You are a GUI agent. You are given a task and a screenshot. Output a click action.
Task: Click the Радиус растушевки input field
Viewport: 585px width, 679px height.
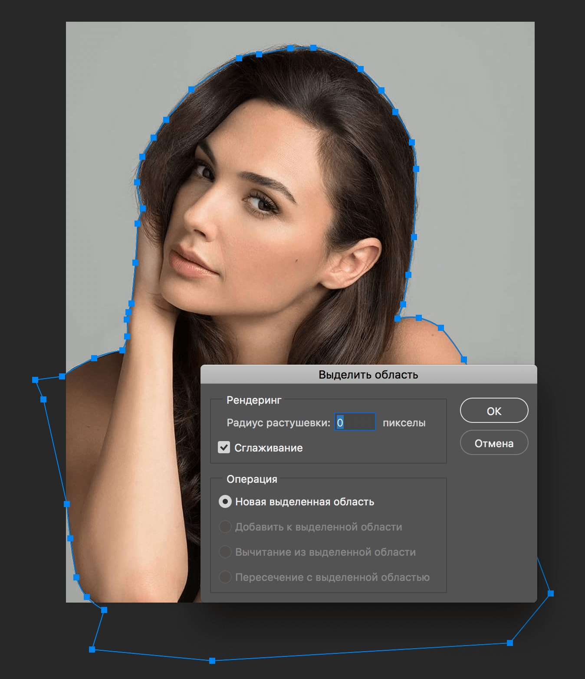355,422
